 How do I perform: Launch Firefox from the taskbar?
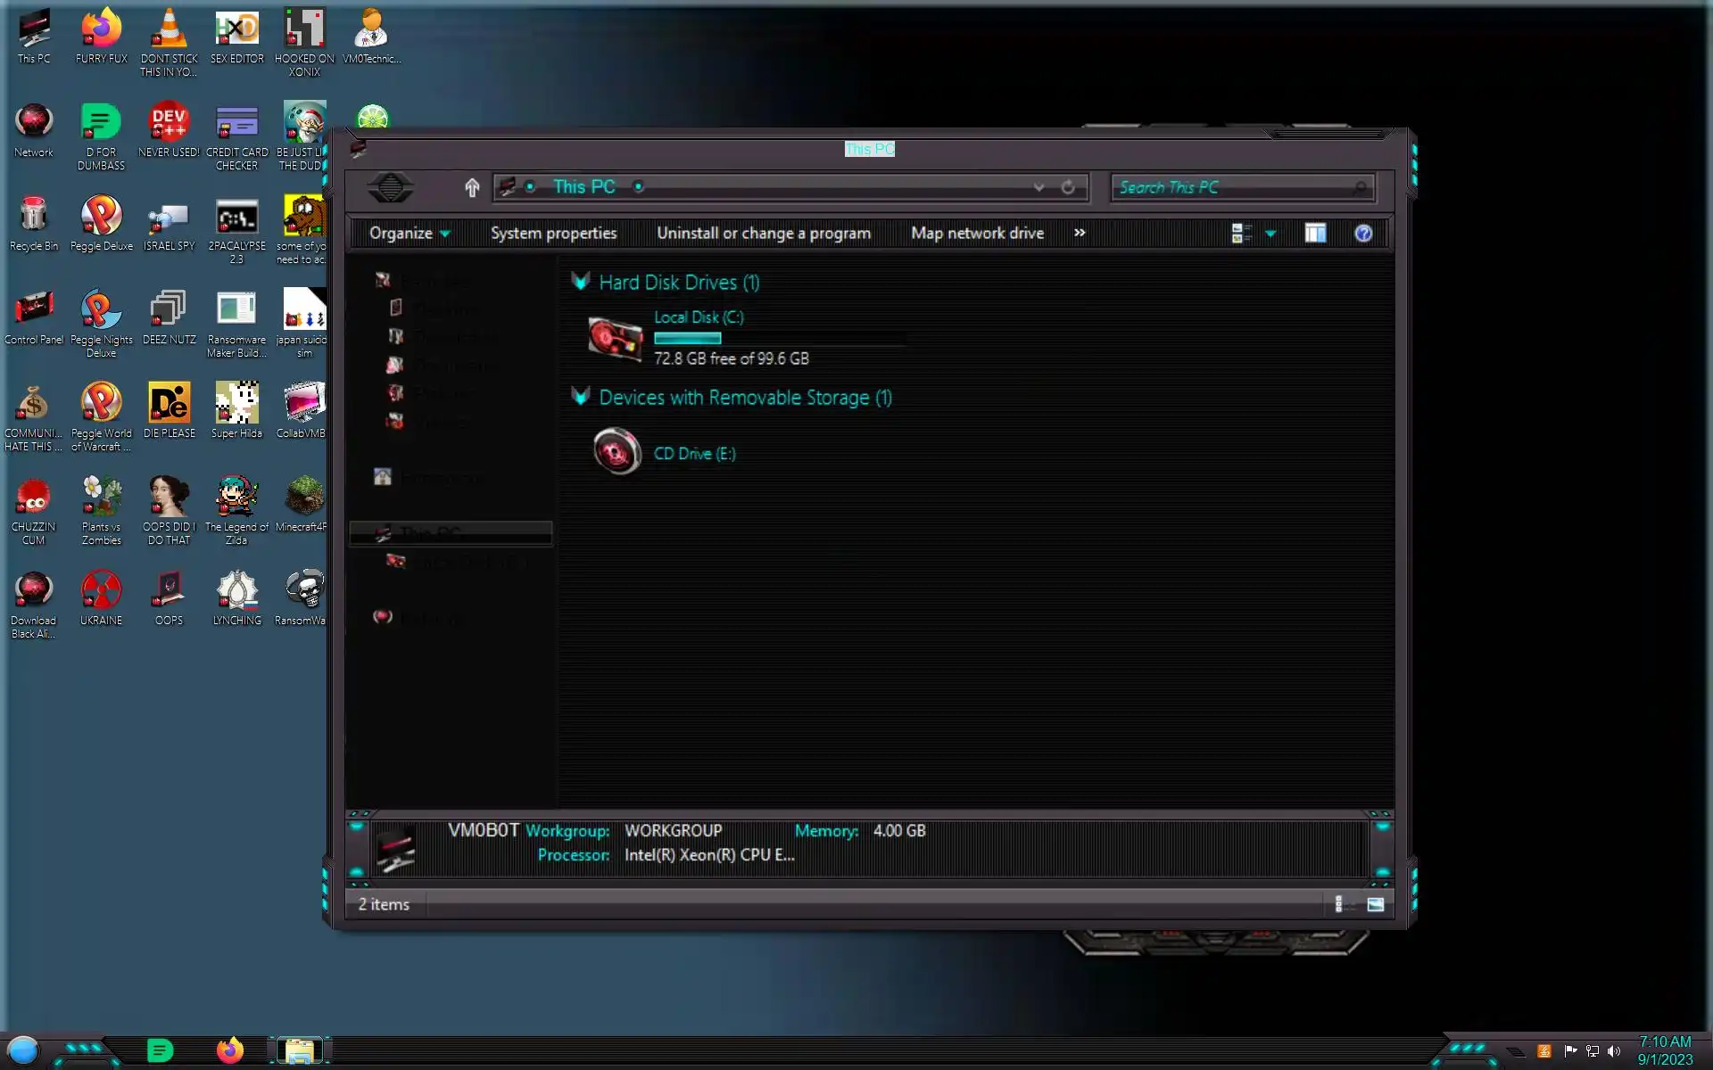(x=230, y=1050)
